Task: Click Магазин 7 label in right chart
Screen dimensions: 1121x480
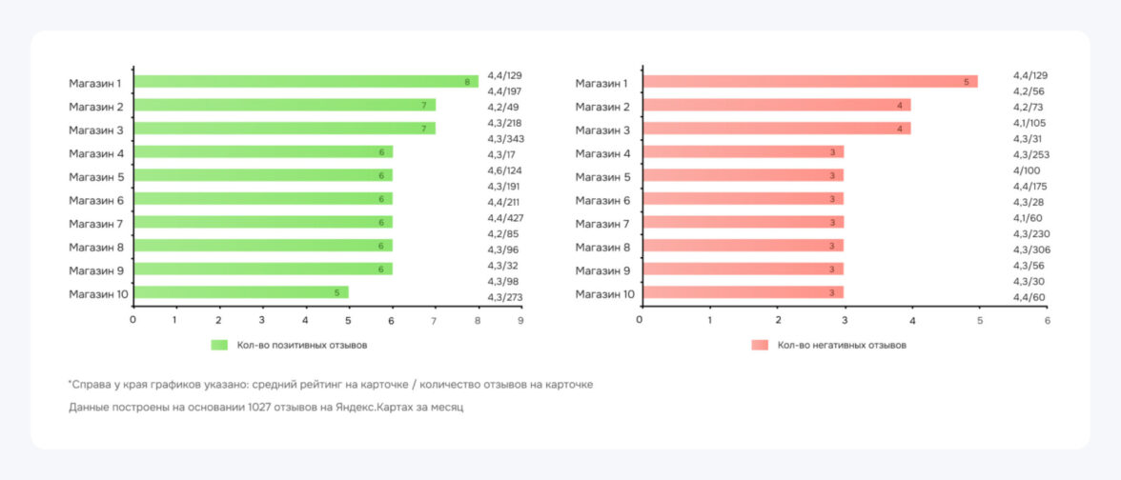Action: (x=602, y=223)
